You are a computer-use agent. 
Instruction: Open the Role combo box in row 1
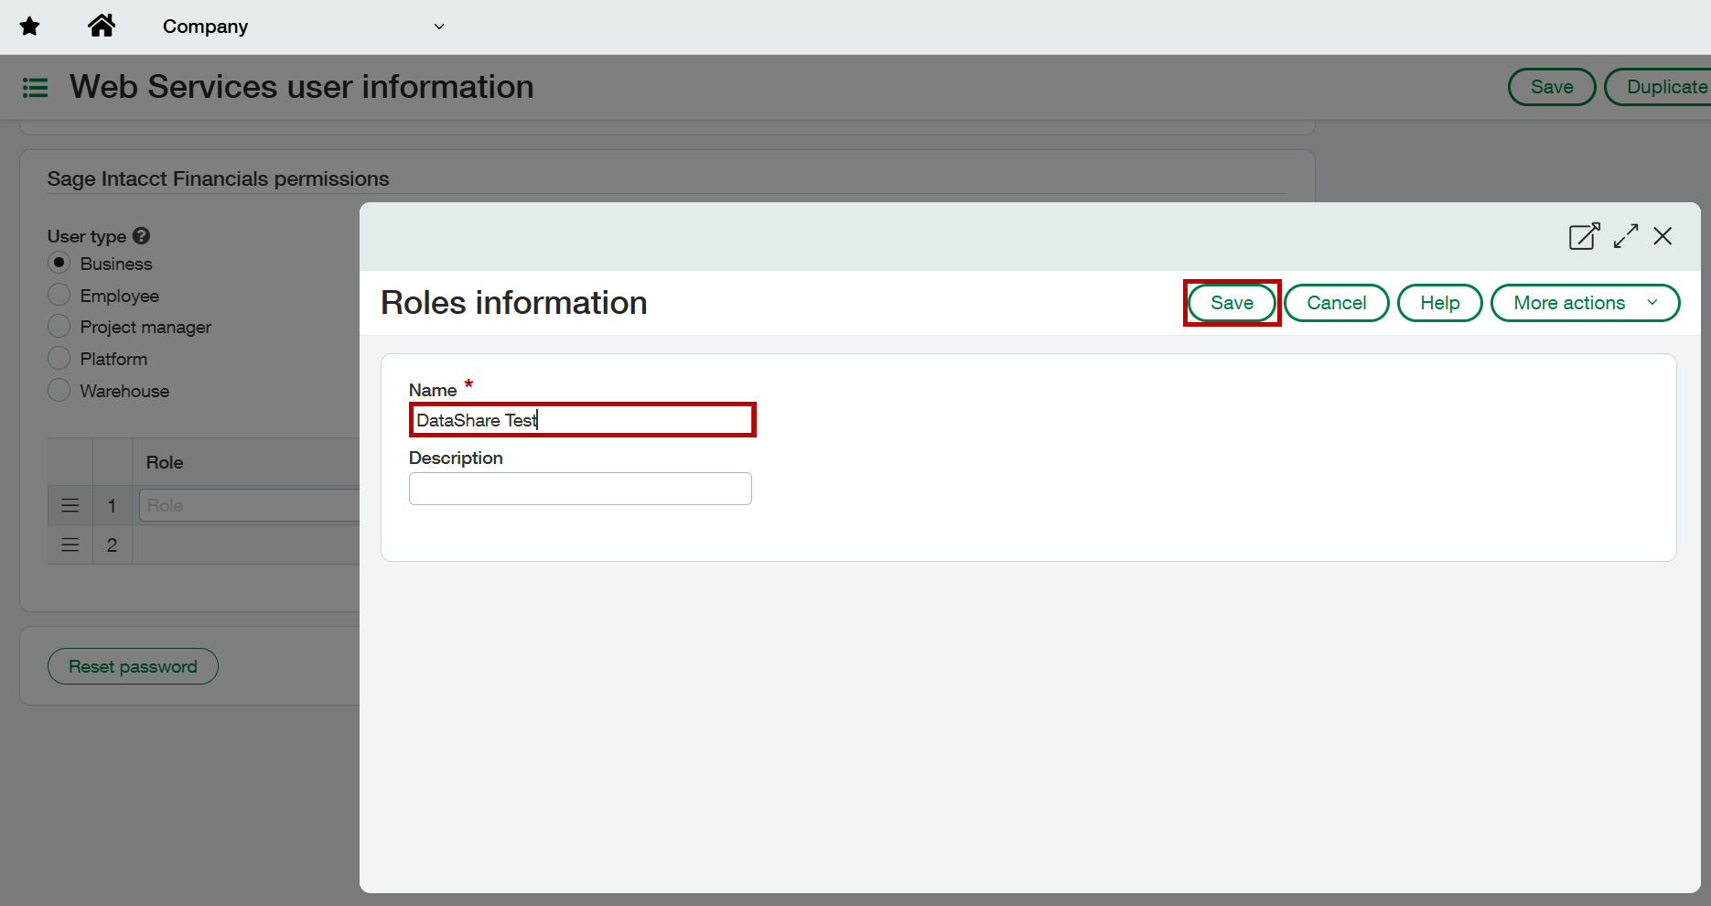click(x=249, y=506)
